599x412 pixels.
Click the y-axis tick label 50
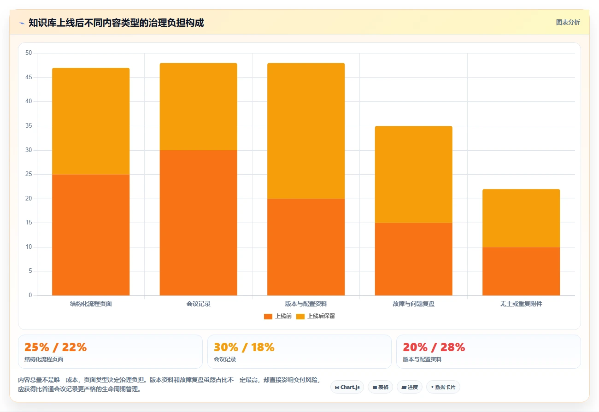[x=29, y=53]
